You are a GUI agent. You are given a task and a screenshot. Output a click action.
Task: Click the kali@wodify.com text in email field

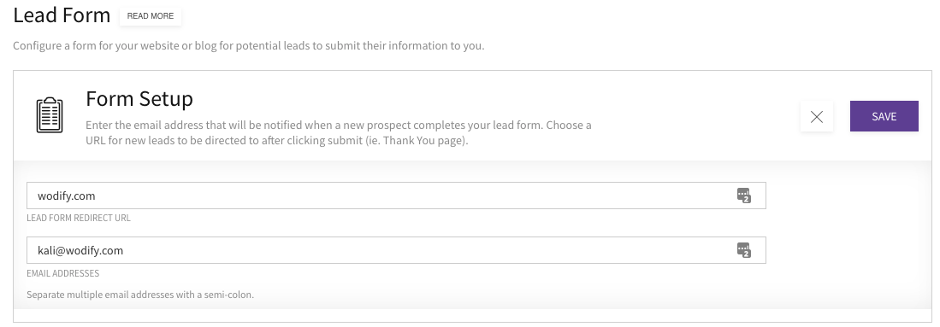[x=80, y=250]
